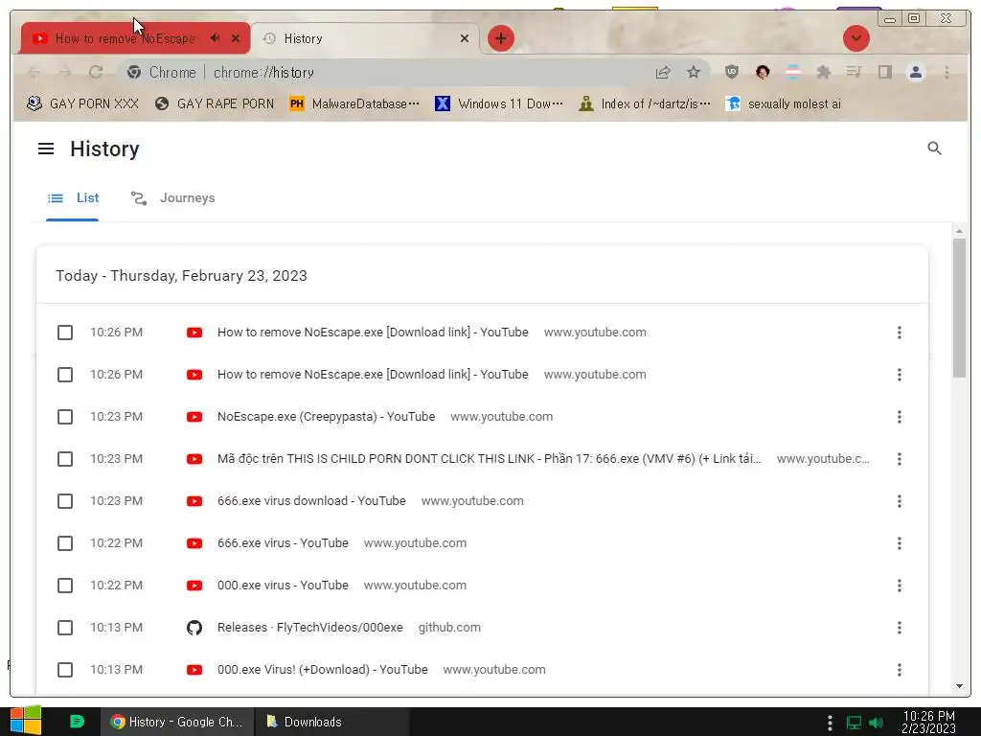Open tab search dropdown in title bar
The width and height of the screenshot is (981, 736).
click(856, 38)
